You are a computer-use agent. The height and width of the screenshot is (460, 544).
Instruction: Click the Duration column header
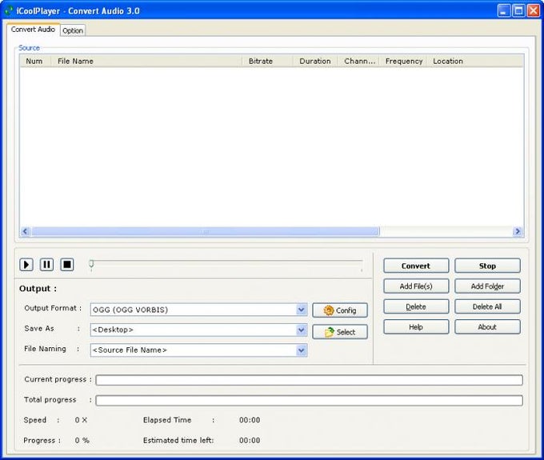click(x=315, y=61)
